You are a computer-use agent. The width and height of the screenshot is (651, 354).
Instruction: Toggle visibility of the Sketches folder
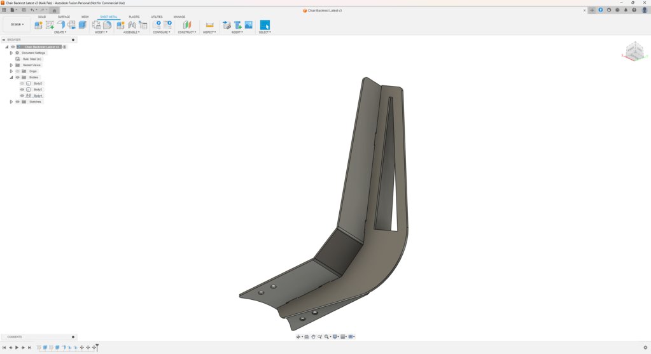coord(17,102)
